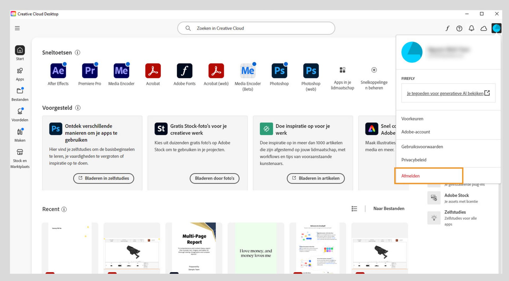Image resolution: width=509 pixels, height=281 pixels.
Task: Open Stock en Marktplaats section
Action: coord(20,158)
